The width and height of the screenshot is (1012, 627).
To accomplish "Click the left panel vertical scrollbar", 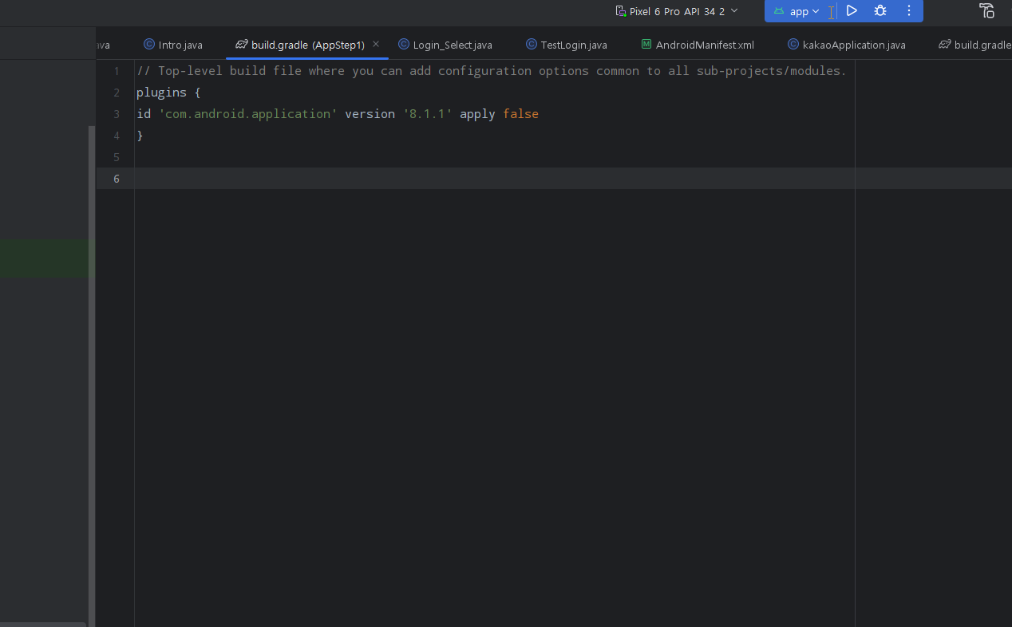I will (91, 375).
